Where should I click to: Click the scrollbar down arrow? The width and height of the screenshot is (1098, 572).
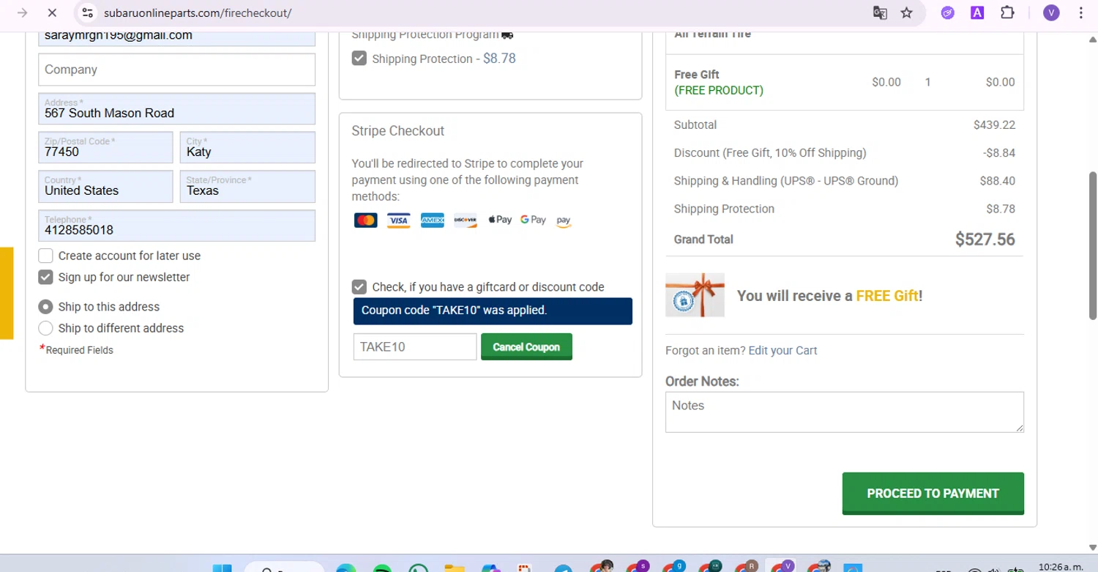click(x=1093, y=547)
